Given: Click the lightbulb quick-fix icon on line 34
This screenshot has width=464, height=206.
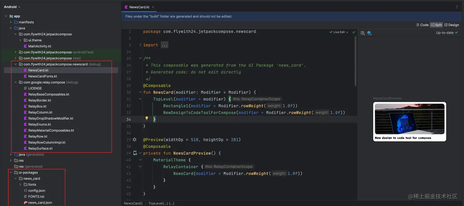Looking at the screenshot, I should coord(146,118).
